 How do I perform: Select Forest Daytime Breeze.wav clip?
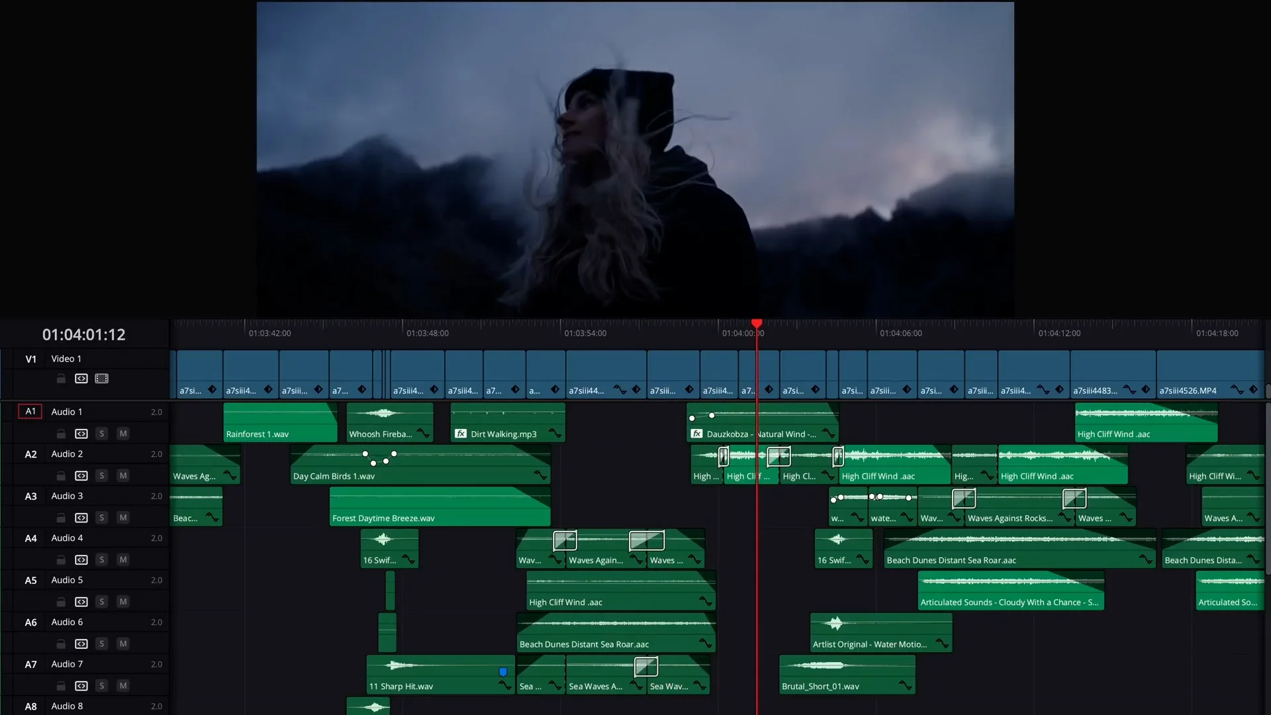(x=440, y=506)
